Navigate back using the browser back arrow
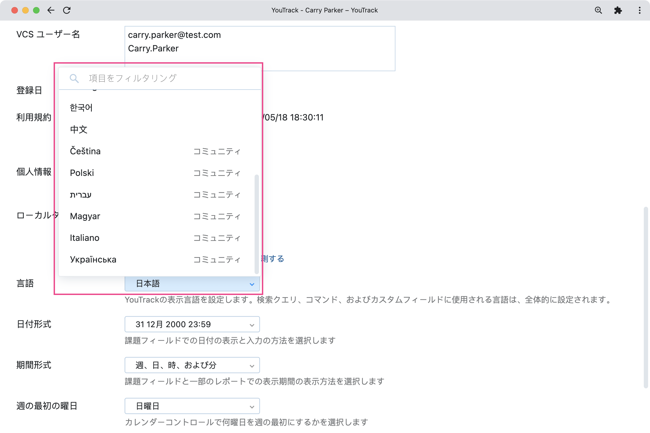This screenshot has width=650, height=433. tap(51, 10)
